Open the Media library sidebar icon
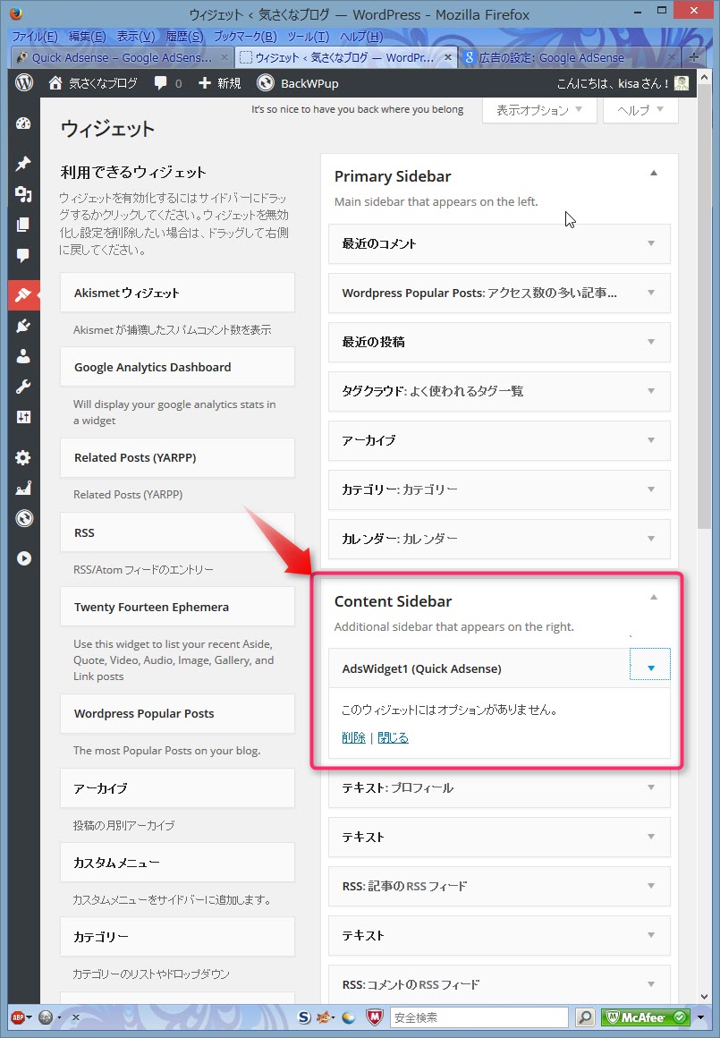Screen dimensions: 720x1038 point(23,194)
